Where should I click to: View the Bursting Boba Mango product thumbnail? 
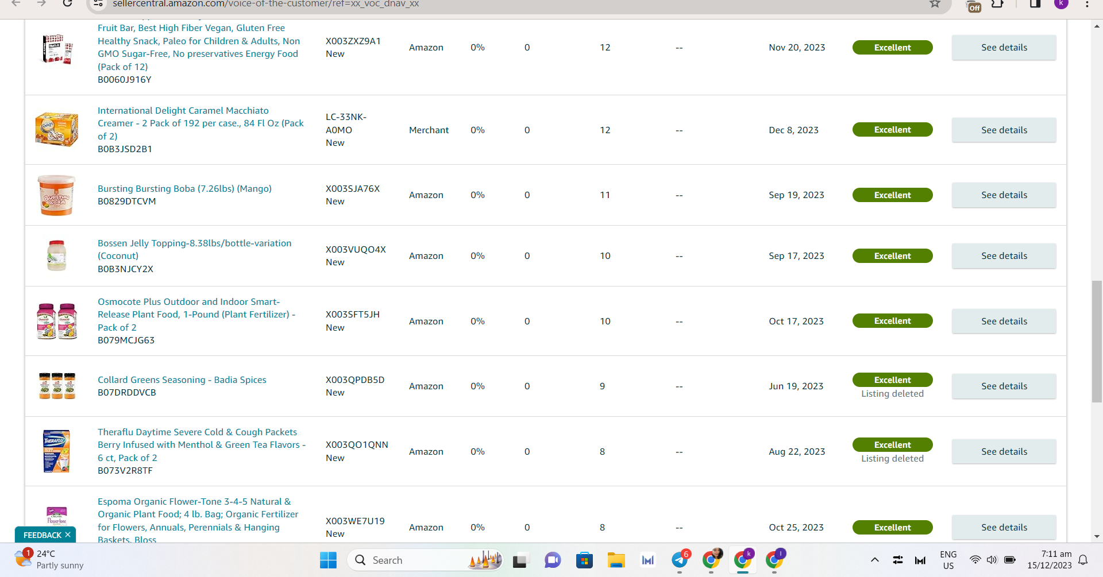57,195
